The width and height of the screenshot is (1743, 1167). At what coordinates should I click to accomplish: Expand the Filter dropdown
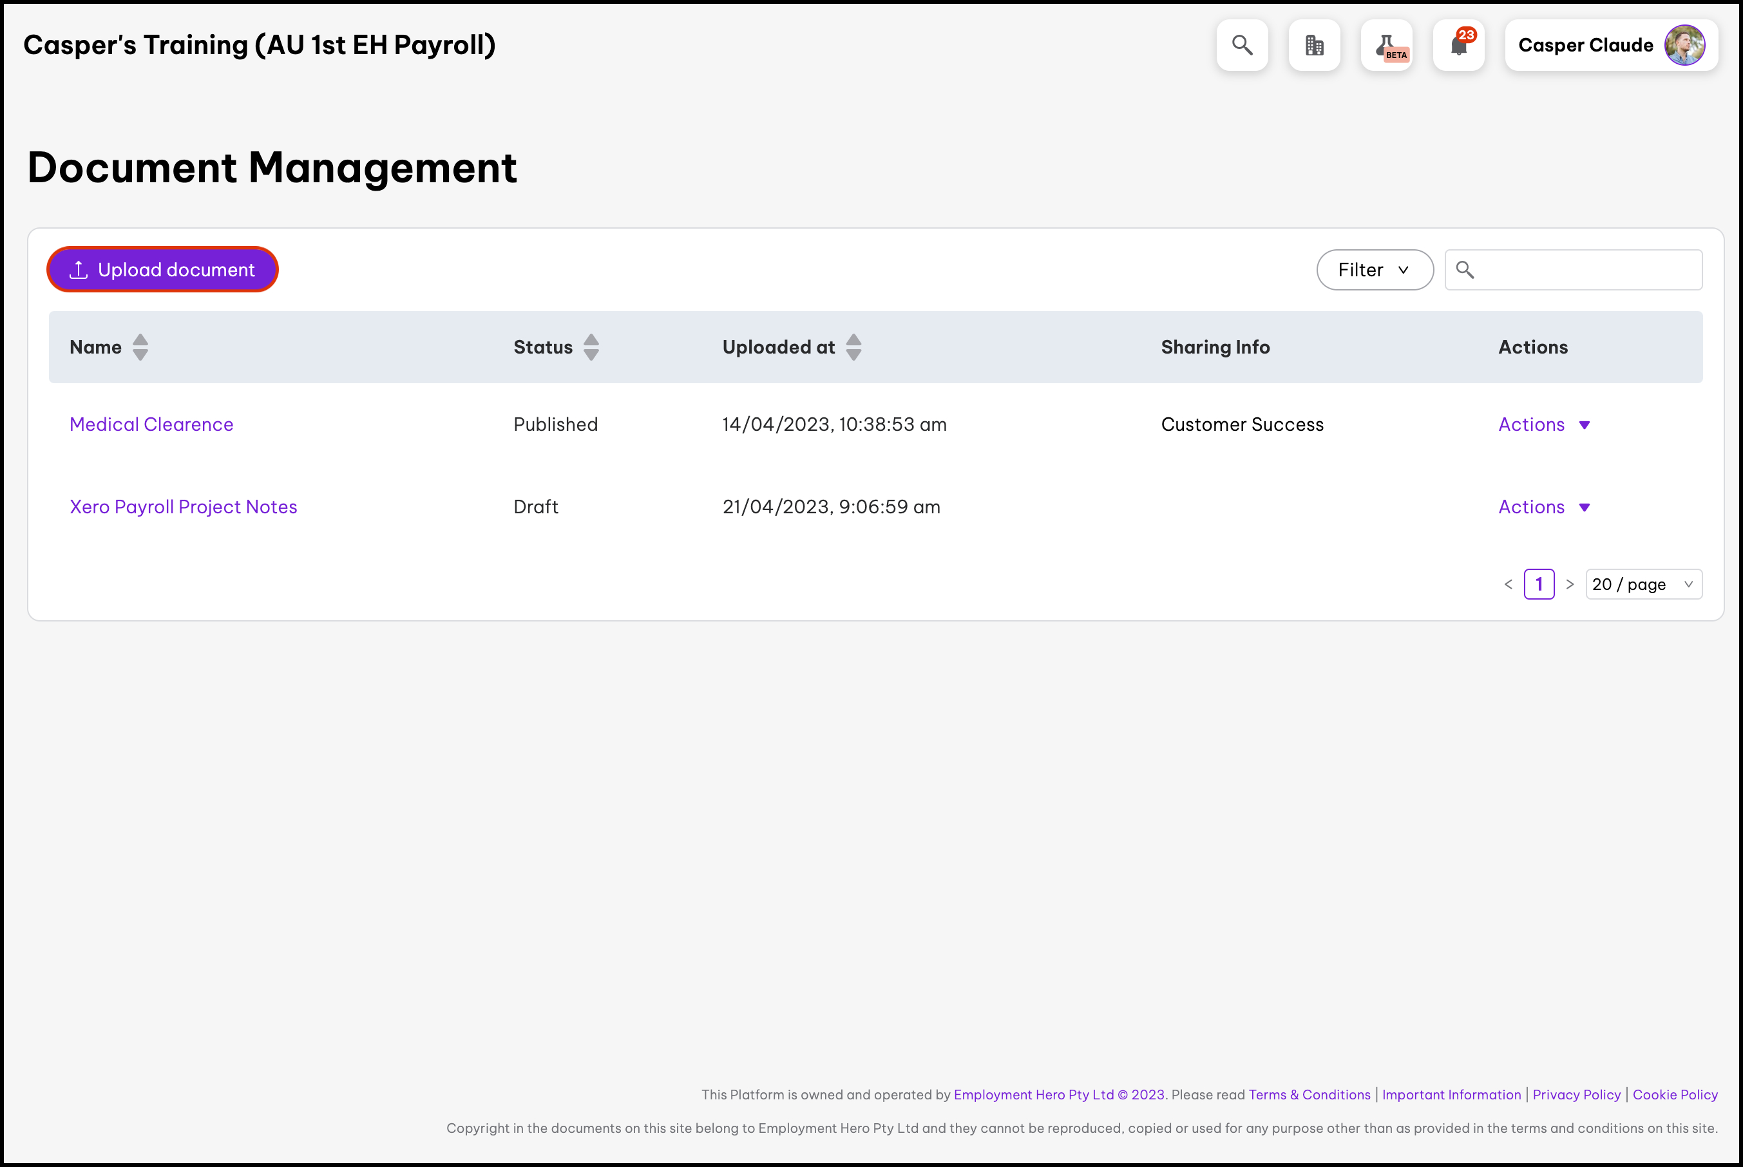pos(1374,269)
